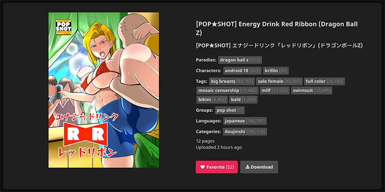This screenshot has width=385, height=192.
Task: Click the Japanese title line with 'ドラゴンボールZ'
Action: point(279,46)
